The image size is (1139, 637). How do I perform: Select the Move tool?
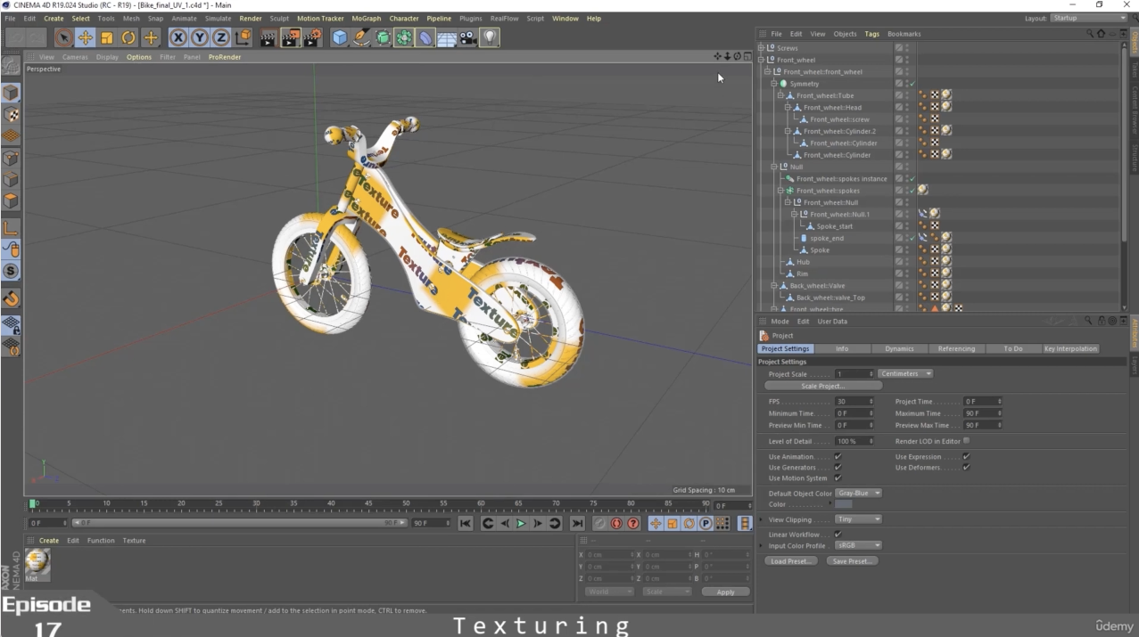point(85,37)
